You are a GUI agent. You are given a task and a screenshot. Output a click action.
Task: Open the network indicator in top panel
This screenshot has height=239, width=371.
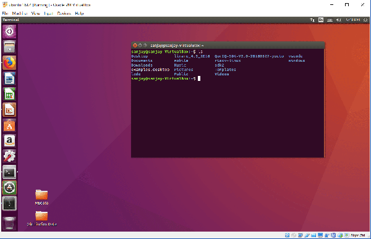tap(312, 20)
